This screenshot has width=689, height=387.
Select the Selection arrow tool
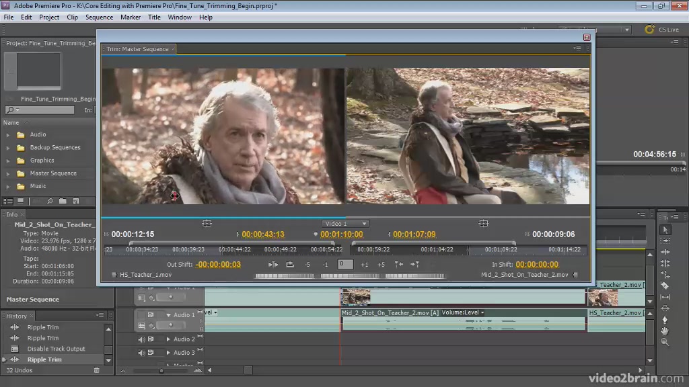click(665, 230)
